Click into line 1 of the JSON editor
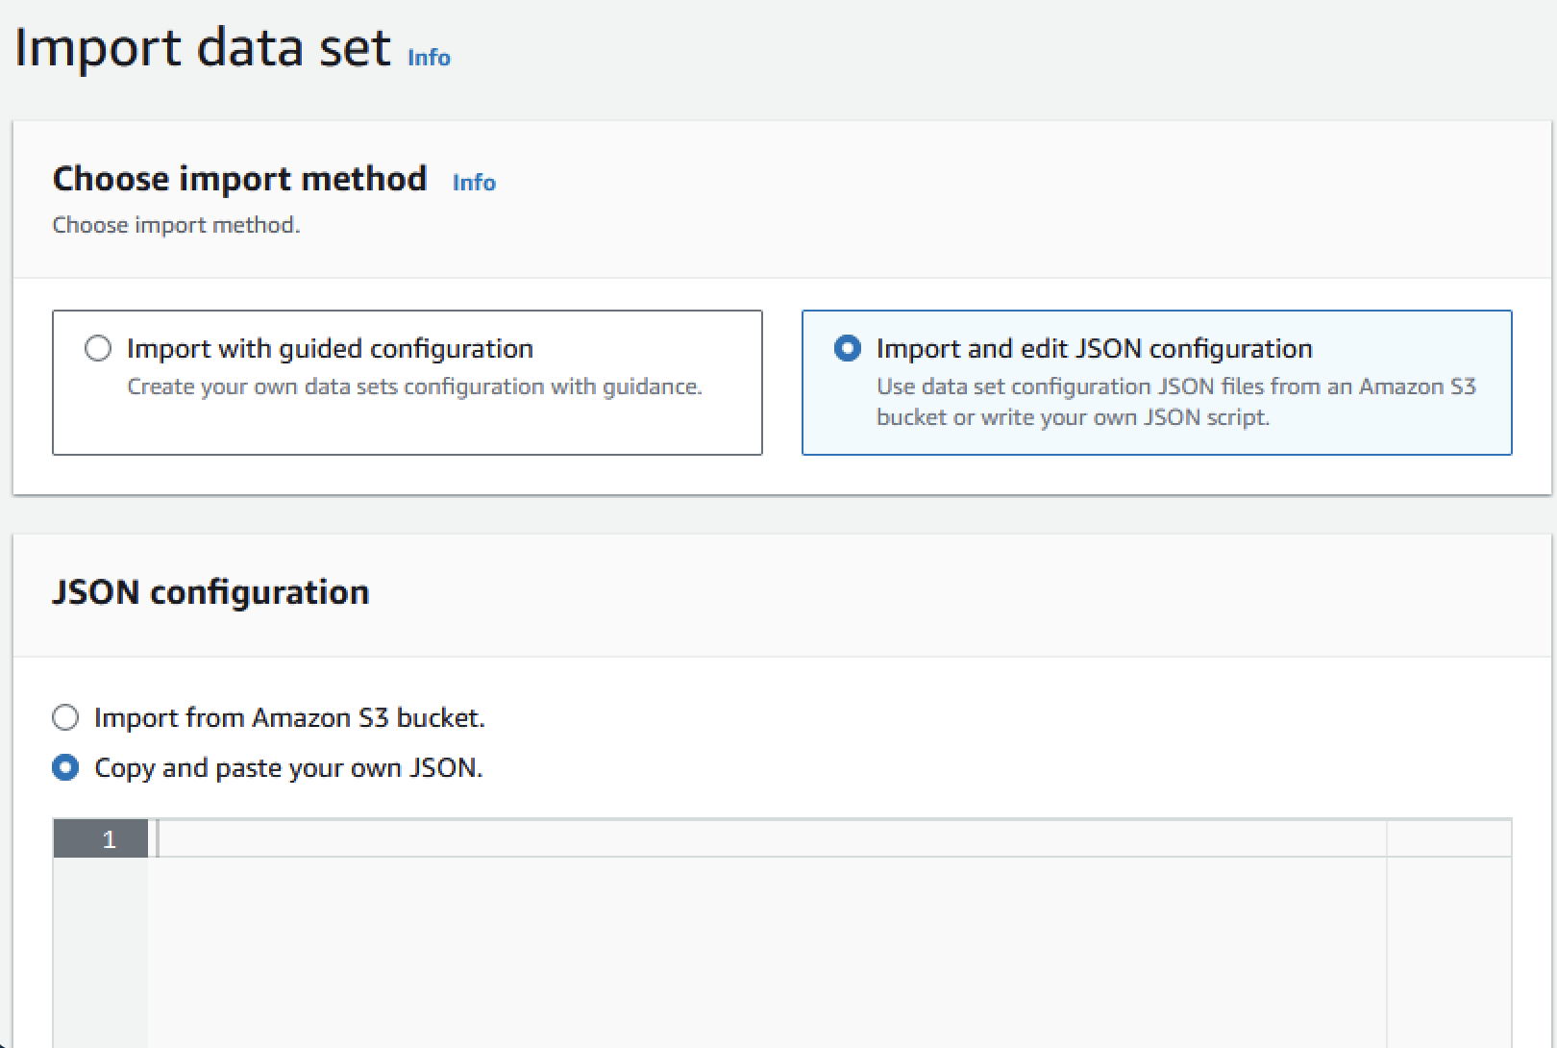Screen dimensions: 1557x1048 tap(769, 839)
